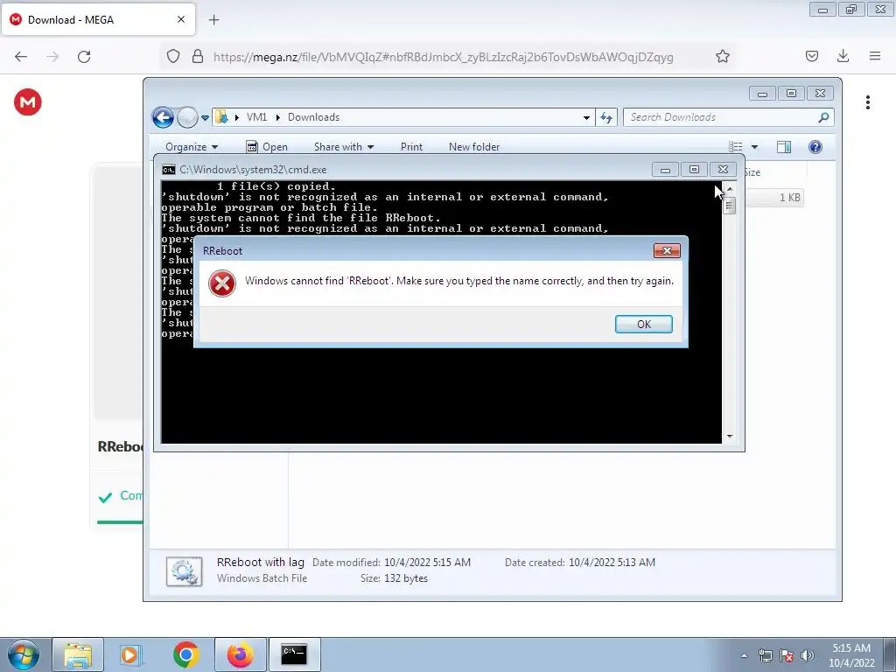The height and width of the screenshot is (672, 896).
Task: Click the MEGA logo on the page
Action: coord(27,102)
